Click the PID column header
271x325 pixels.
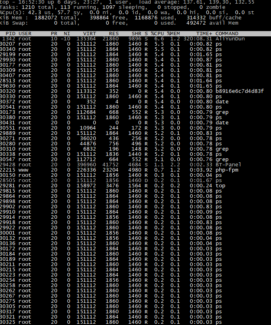(x=11, y=34)
